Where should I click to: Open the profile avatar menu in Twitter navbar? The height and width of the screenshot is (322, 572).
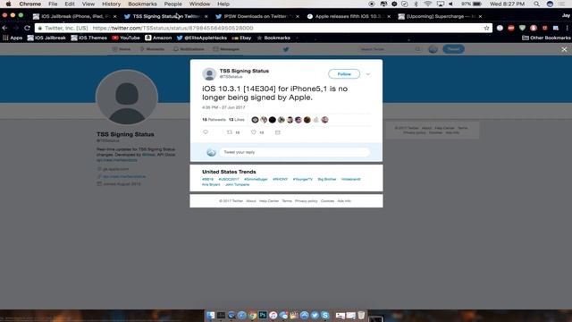pos(433,49)
